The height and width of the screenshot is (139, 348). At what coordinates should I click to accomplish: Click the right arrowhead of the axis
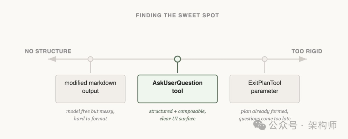pos(303,59)
